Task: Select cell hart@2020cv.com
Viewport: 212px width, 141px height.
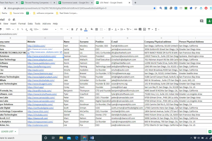Action: click(x=128, y=46)
